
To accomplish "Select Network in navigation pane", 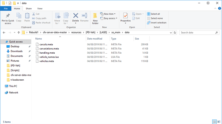I will point(14,93).
